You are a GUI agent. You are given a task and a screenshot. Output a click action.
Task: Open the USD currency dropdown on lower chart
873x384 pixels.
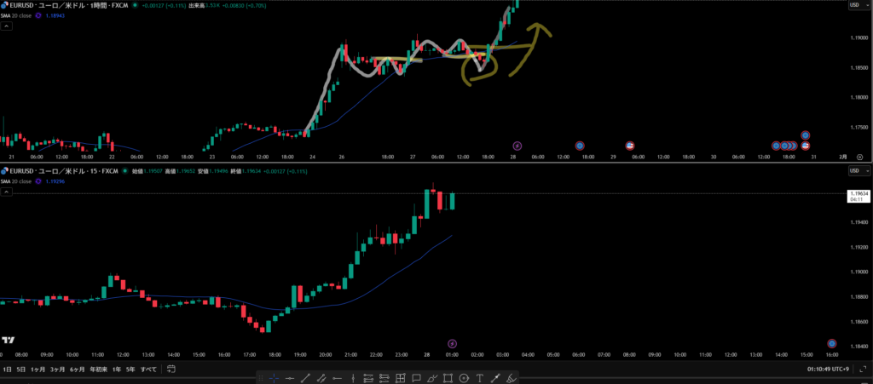pos(853,171)
